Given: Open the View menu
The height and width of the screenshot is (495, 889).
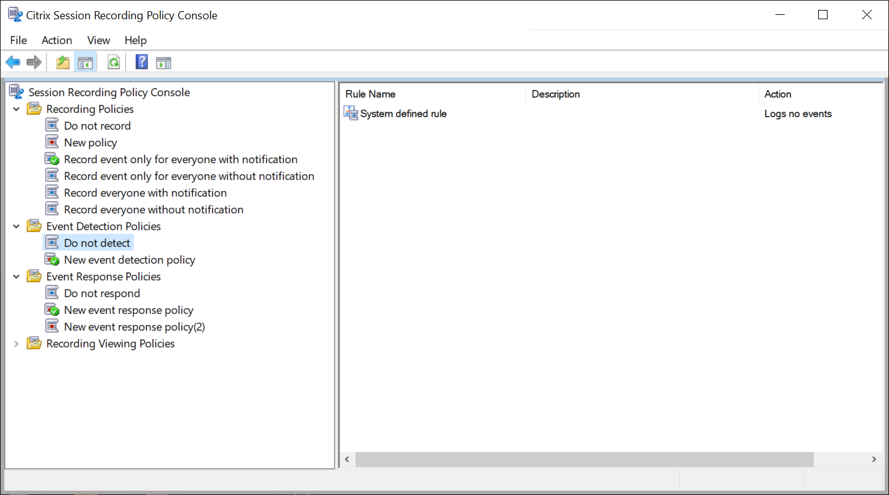Looking at the screenshot, I should [98, 40].
